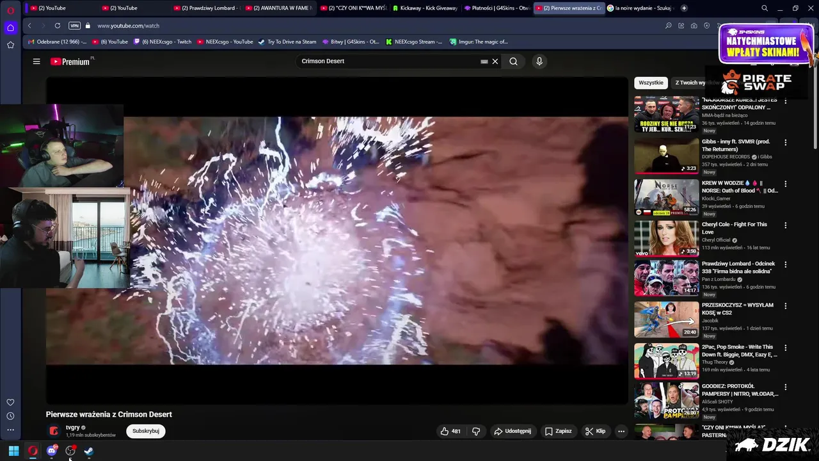This screenshot has height=461, width=819.
Task: Open new tab with plus button
Action: [x=684, y=8]
